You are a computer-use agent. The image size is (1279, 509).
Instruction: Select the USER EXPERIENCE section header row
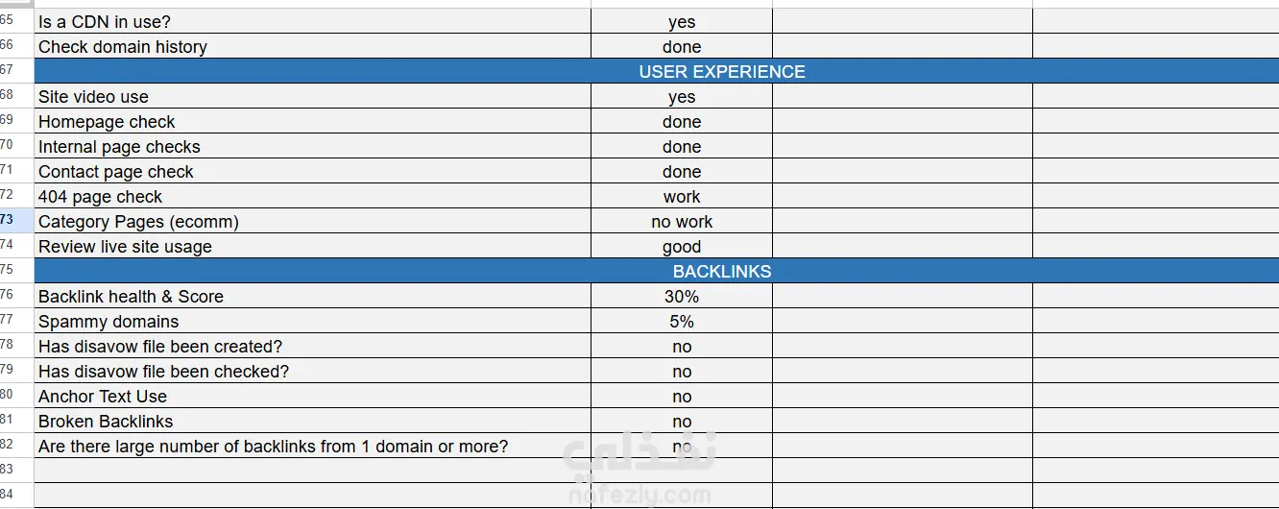pos(721,72)
